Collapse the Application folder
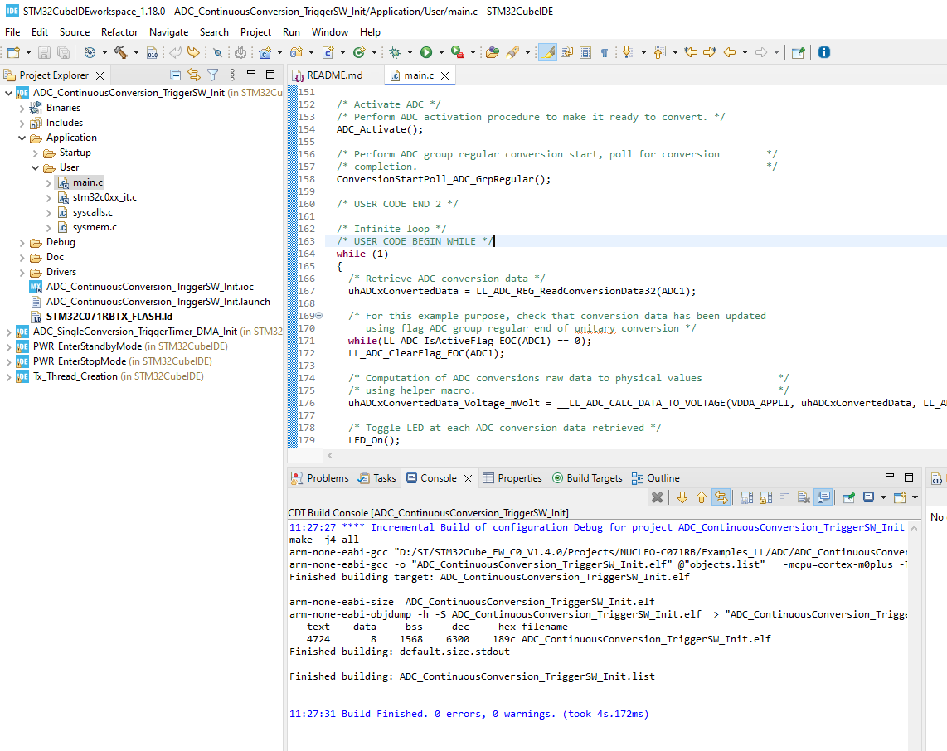The height and width of the screenshot is (751, 947). point(22,138)
